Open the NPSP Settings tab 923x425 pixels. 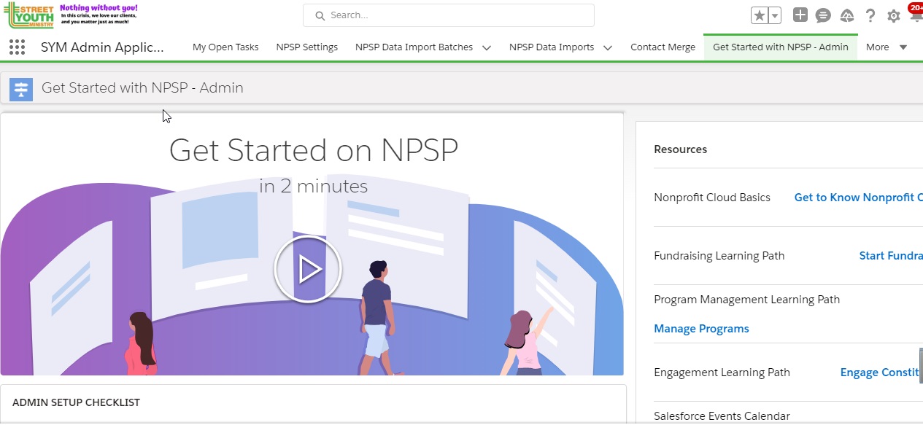(x=307, y=47)
